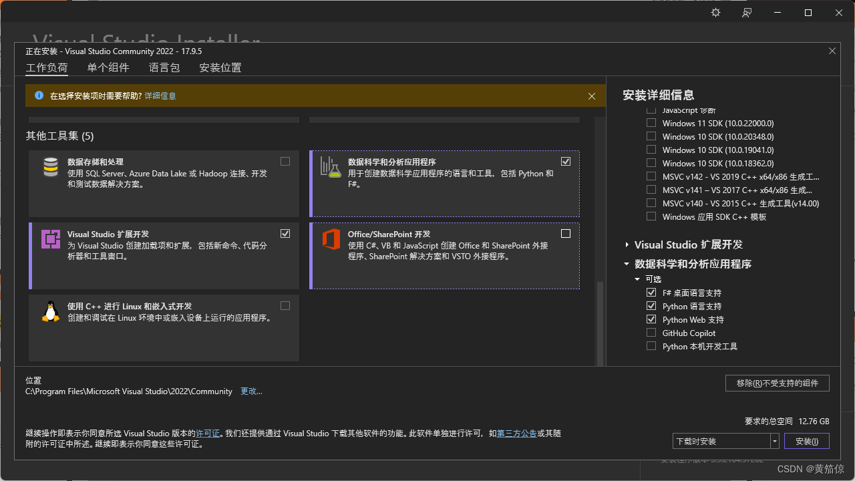The image size is (855, 481).
Task: Uncheck F# 桌面语言支持 option
Action: (x=651, y=293)
